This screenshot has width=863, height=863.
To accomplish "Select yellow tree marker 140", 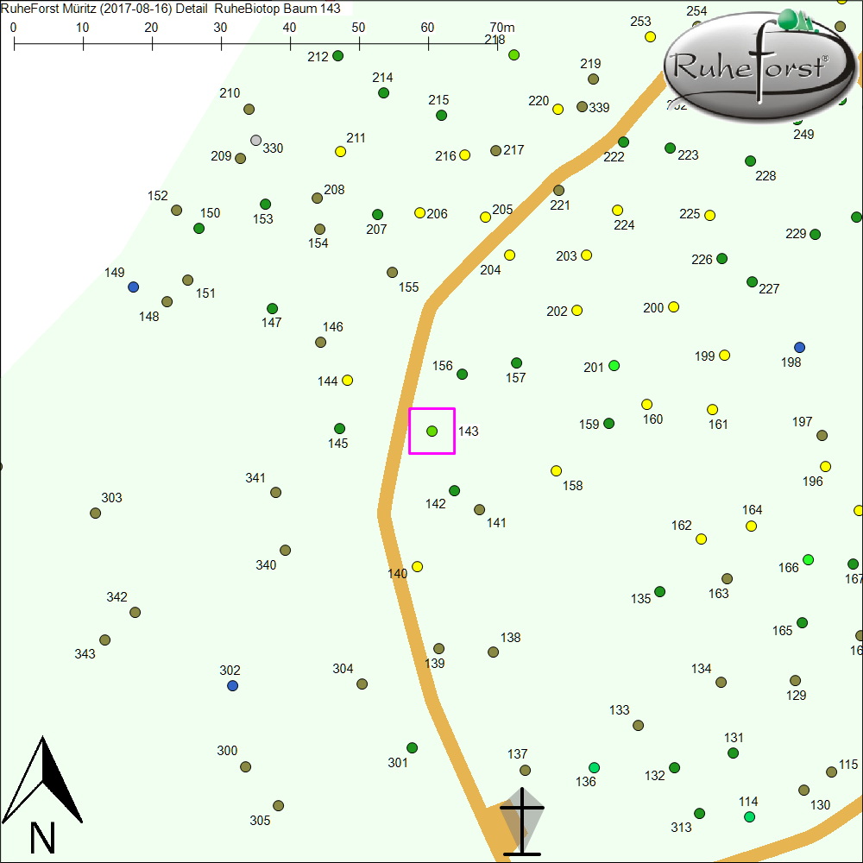I will tap(418, 566).
